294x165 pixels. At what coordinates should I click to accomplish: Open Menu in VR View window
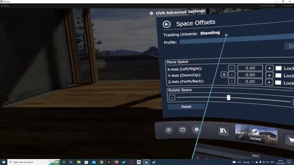[x=5, y=6]
